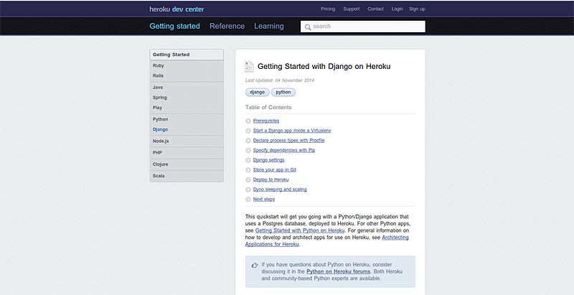Jump to the Next steps section
This screenshot has height=295, width=574.
(x=264, y=200)
